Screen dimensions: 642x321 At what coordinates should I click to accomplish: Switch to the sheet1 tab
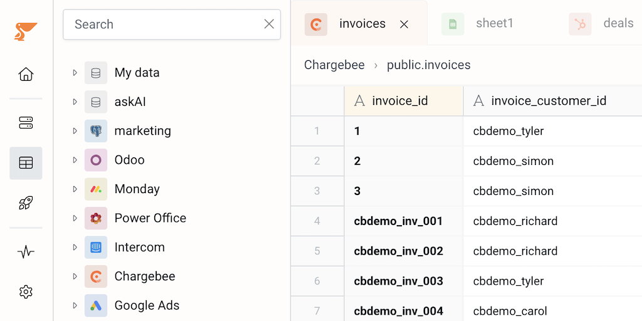click(x=494, y=24)
